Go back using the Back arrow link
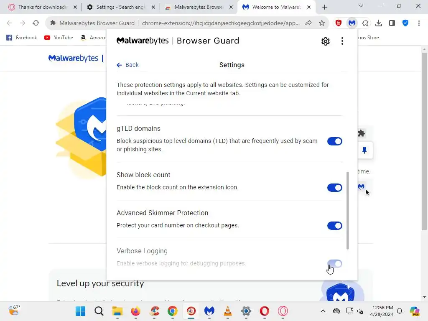The height and width of the screenshot is (321, 428). (x=127, y=65)
